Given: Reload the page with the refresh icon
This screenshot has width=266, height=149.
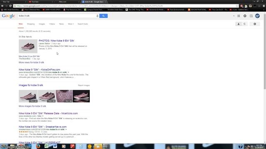Looking at the screenshot, I should 10,6.
